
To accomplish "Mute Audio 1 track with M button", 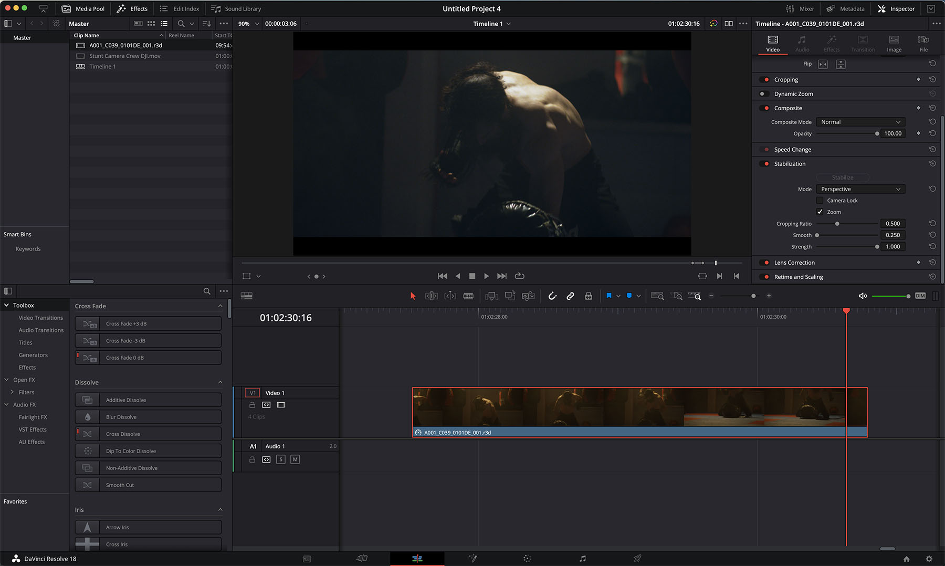I will coord(295,459).
